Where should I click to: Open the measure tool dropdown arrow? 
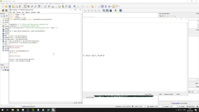[x=111, y=6]
